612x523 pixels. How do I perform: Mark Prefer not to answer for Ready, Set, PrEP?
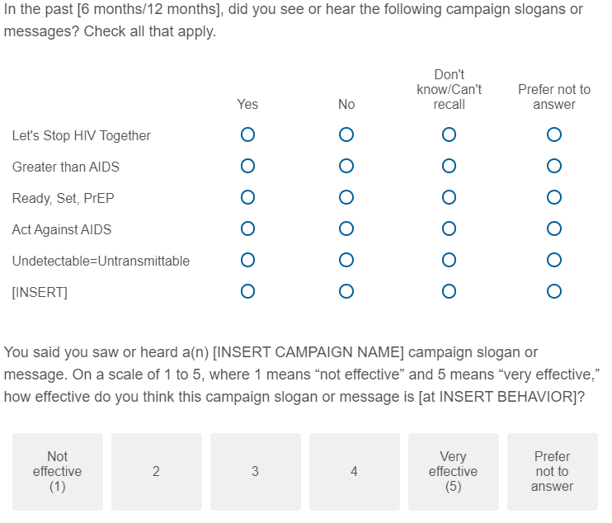(554, 197)
